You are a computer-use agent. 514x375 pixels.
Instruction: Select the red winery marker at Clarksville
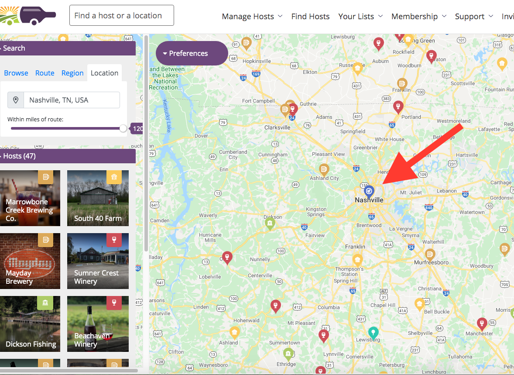293,109
